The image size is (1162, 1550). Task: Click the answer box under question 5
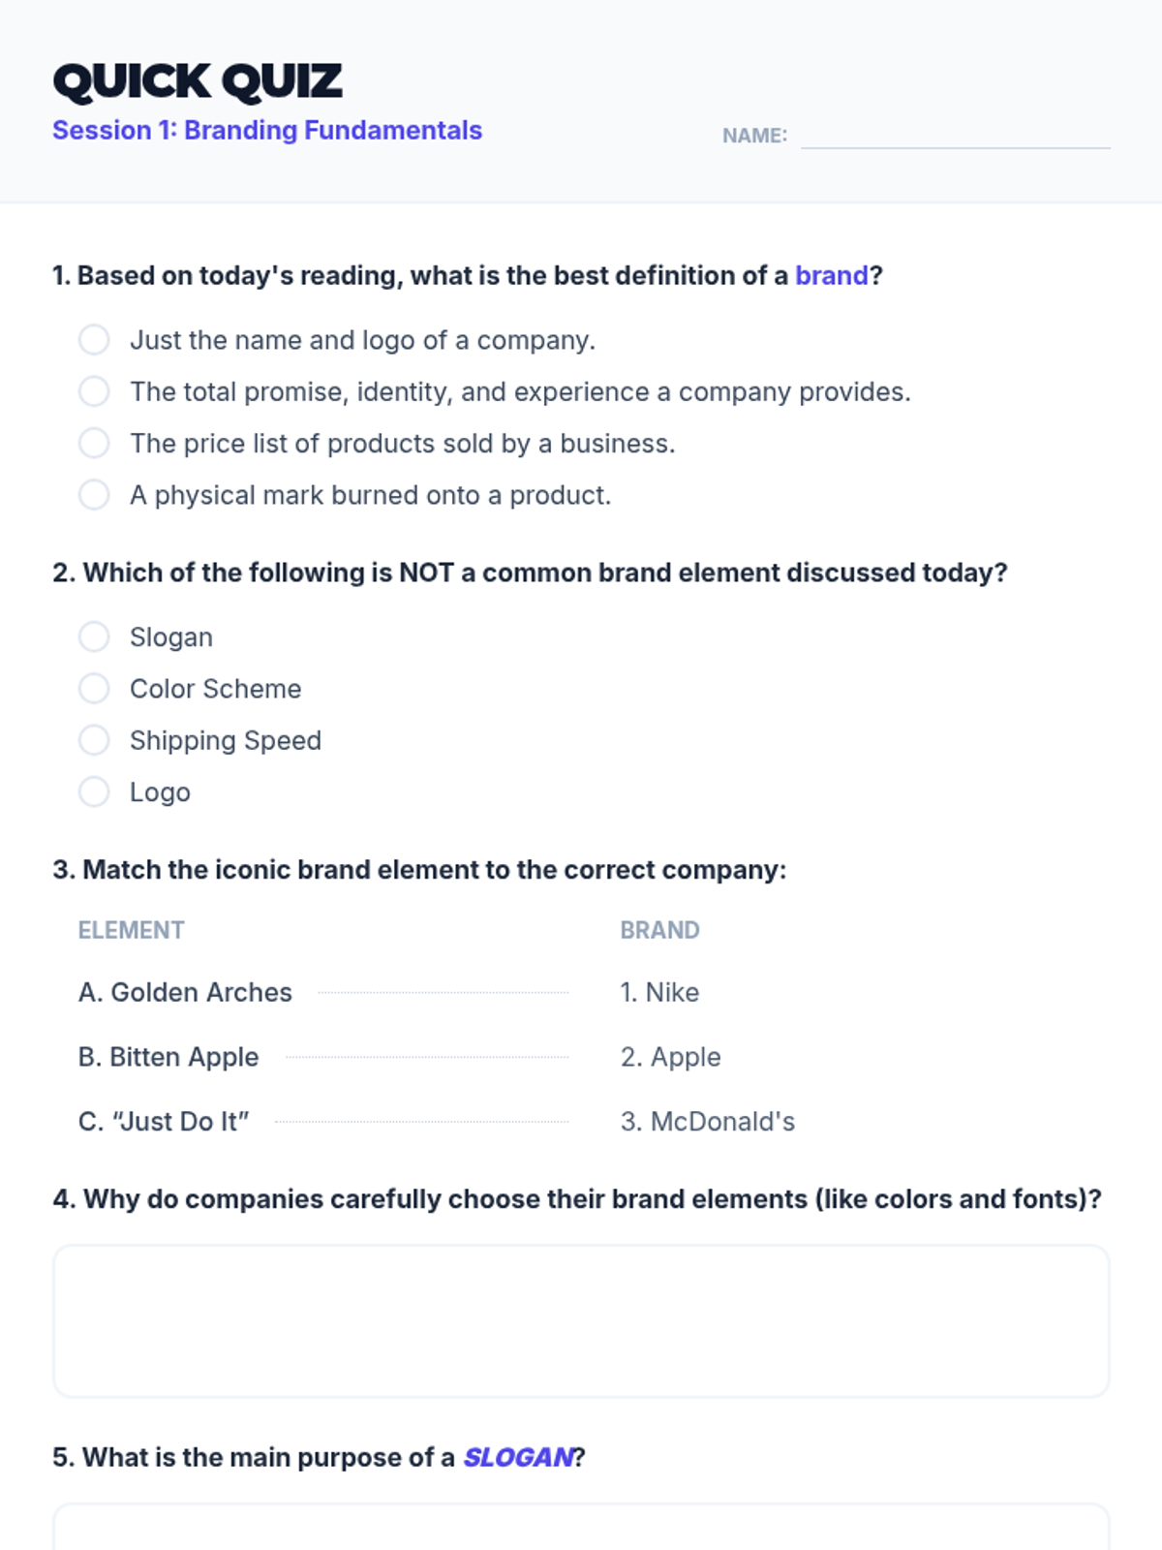click(581, 1529)
